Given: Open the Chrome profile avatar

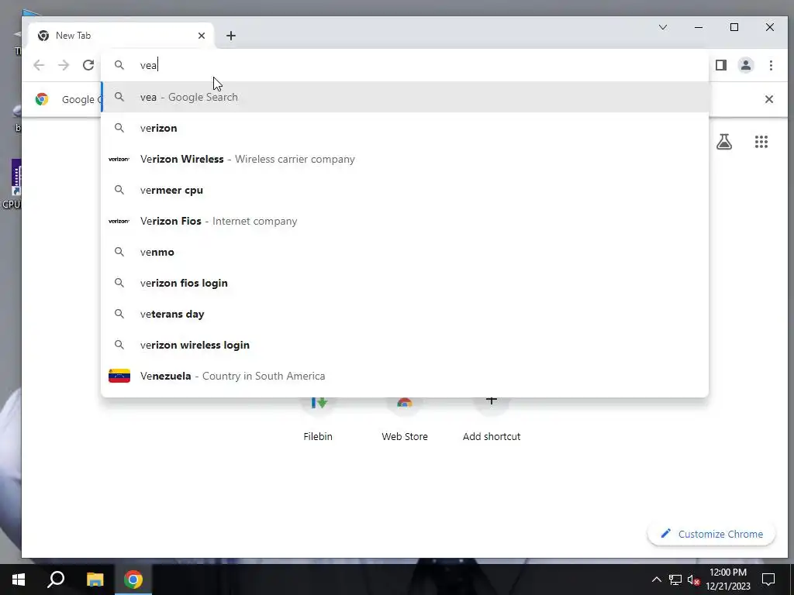Looking at the screenshot, I should (x=746, y=65).
